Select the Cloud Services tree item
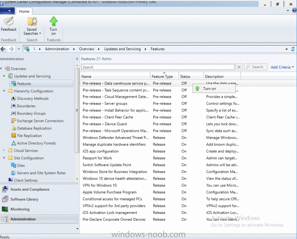Viewport: 297px width, 239px height. tap(26, 151)
